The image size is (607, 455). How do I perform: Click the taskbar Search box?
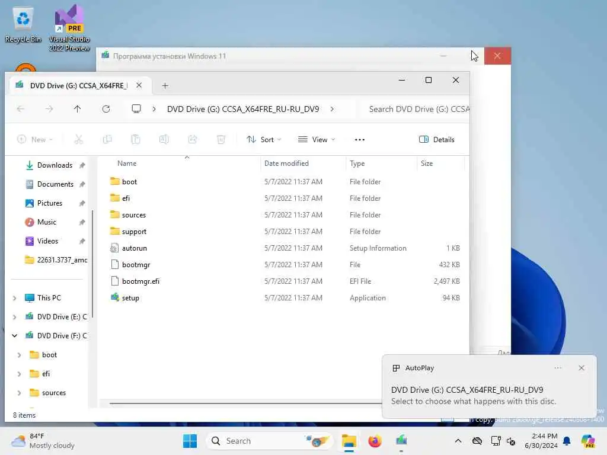270,441
